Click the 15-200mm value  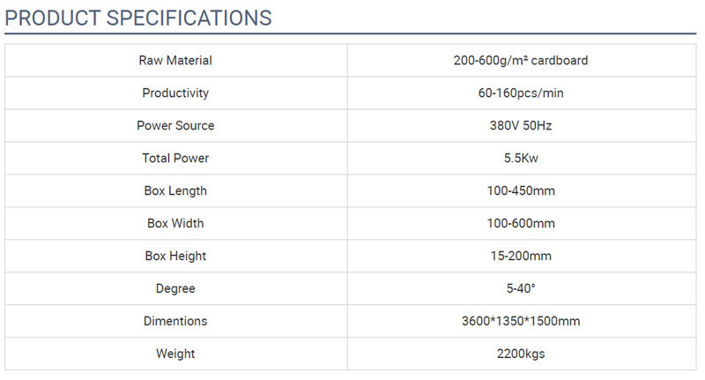pos(521,256)
